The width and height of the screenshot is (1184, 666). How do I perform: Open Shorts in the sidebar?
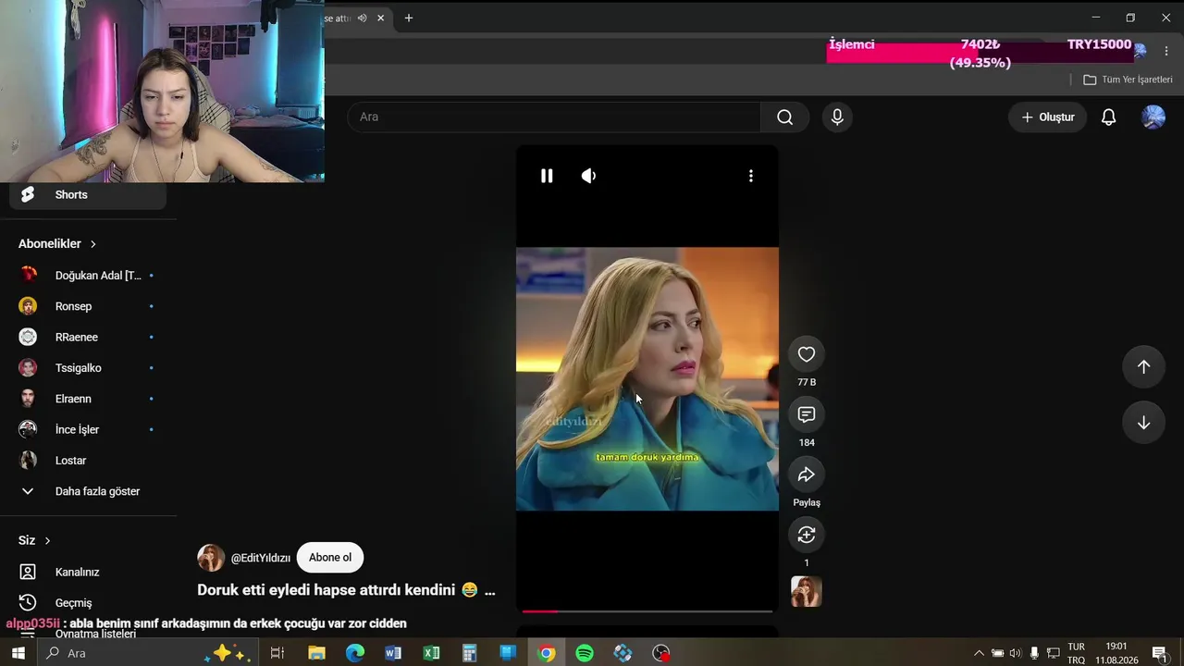point(88,194)
